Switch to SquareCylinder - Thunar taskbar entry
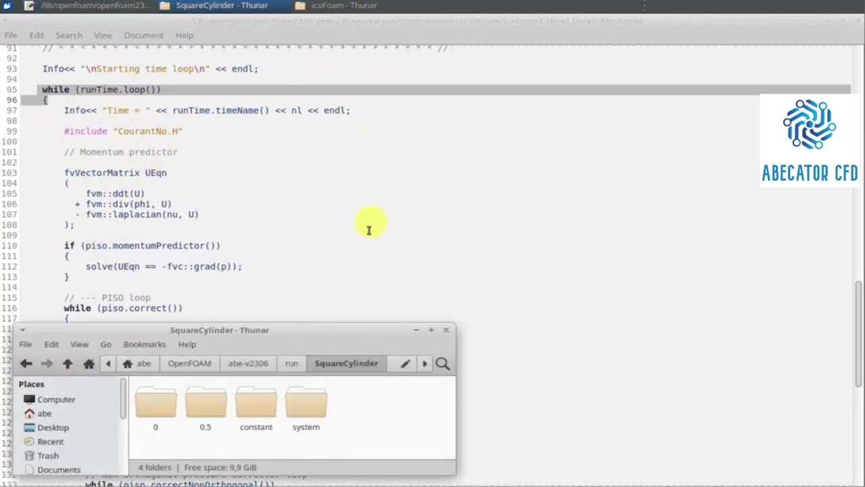The image size is (865, 487). coord(215,5)
